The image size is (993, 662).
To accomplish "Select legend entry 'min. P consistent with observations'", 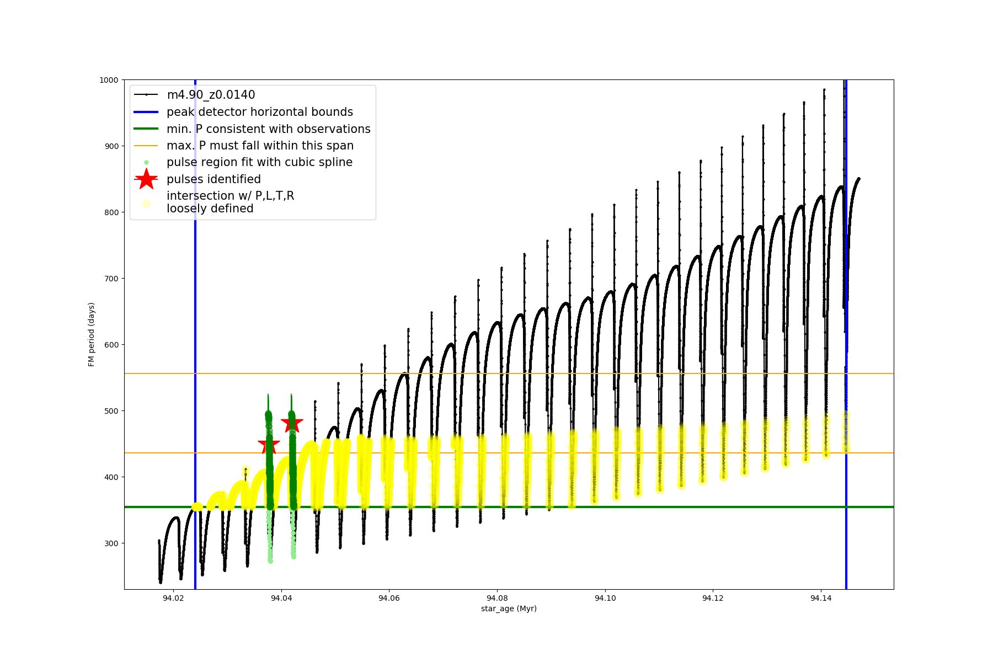I will coord(268,129).
